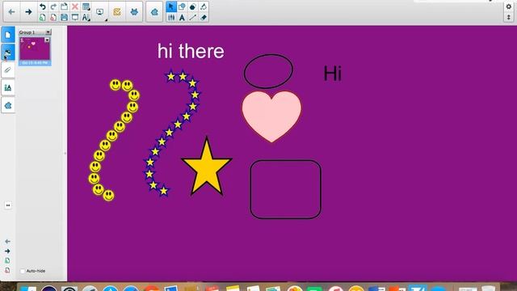Show the screen shade
The width and height of the screenshot is (517, 291).
coord(75,17)
